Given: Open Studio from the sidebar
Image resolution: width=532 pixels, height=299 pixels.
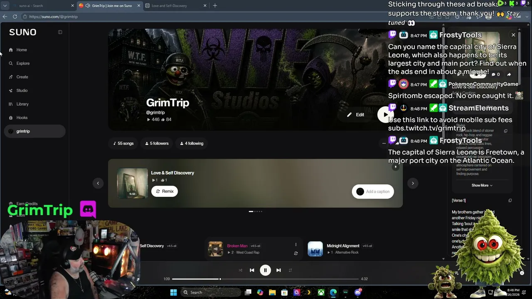Looking at the screenshot, I should 22,91.
